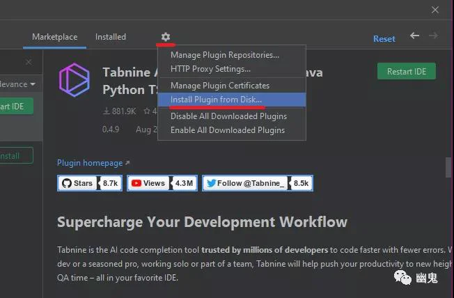Click the Twitter Follow @Tabnine_ badge
Viewport: 454px width, 298px height.
pyautogui.click(x=258, y=183)
